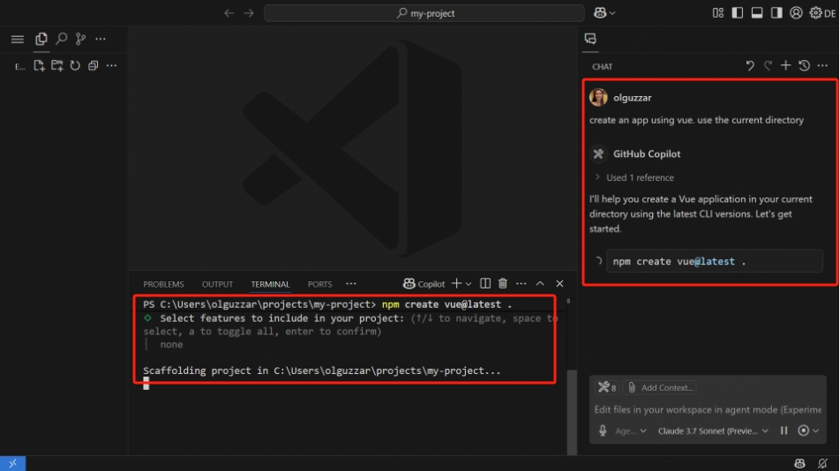The height and width of the screenshot is (471, 840).
Task: Toggle the secondary side bar visibility
Action: 776,13
